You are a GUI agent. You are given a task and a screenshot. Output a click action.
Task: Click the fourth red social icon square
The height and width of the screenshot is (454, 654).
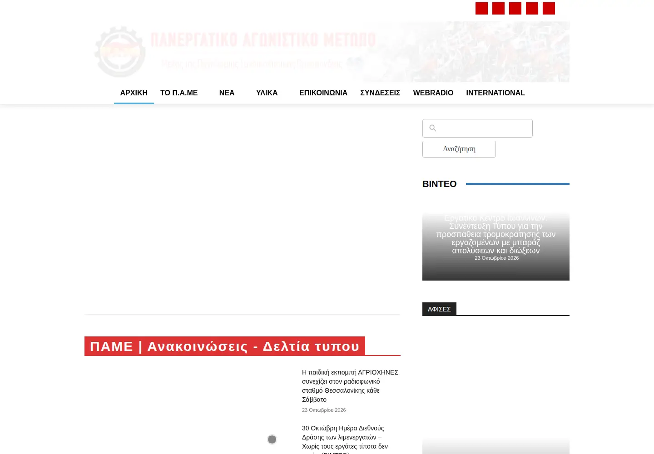tap(532, 8)
